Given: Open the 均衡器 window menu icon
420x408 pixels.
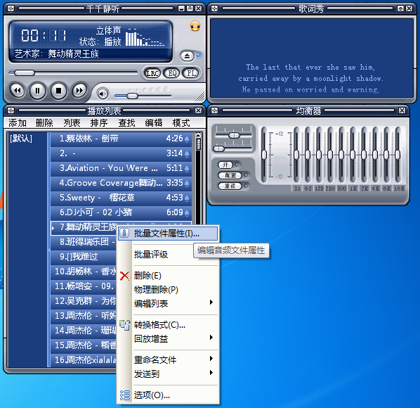Looking at the screenshot, I should pyautogui.click(x=214, y=110).
